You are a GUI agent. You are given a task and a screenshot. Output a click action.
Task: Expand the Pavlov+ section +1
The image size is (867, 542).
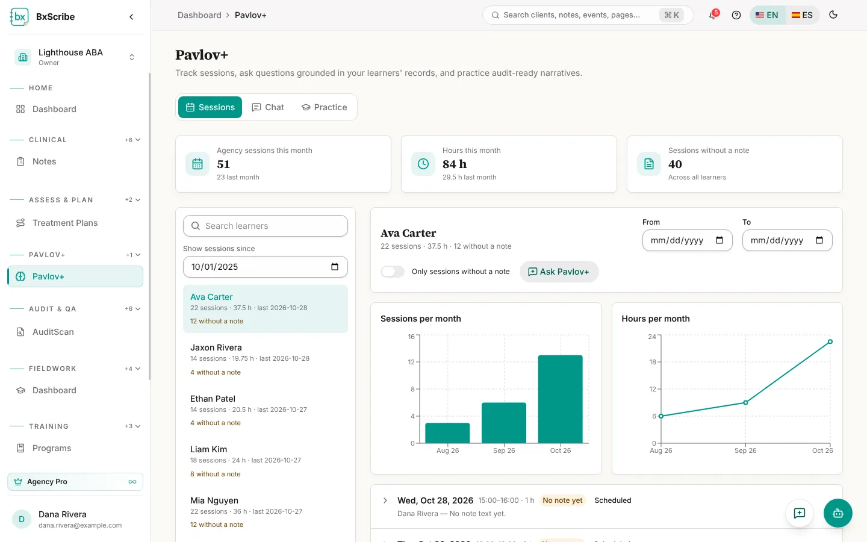(134, 255)
